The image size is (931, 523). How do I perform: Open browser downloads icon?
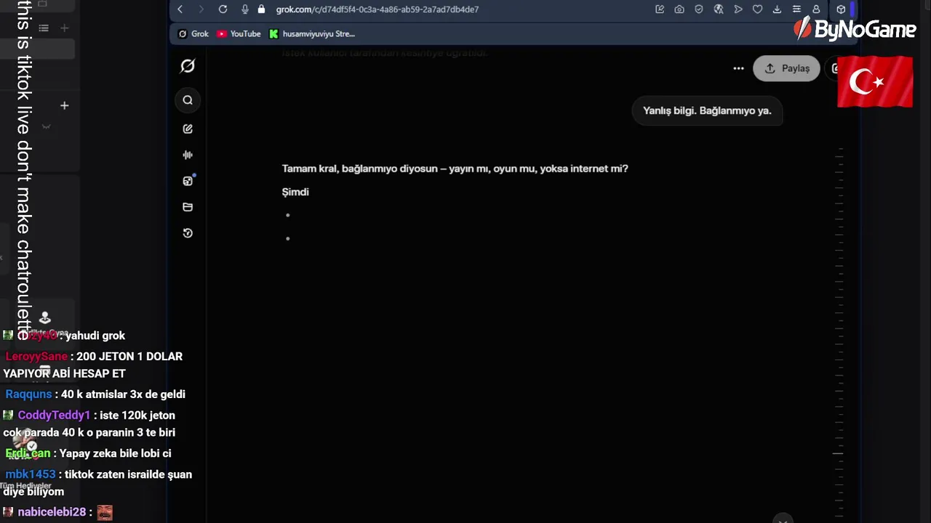777,9
